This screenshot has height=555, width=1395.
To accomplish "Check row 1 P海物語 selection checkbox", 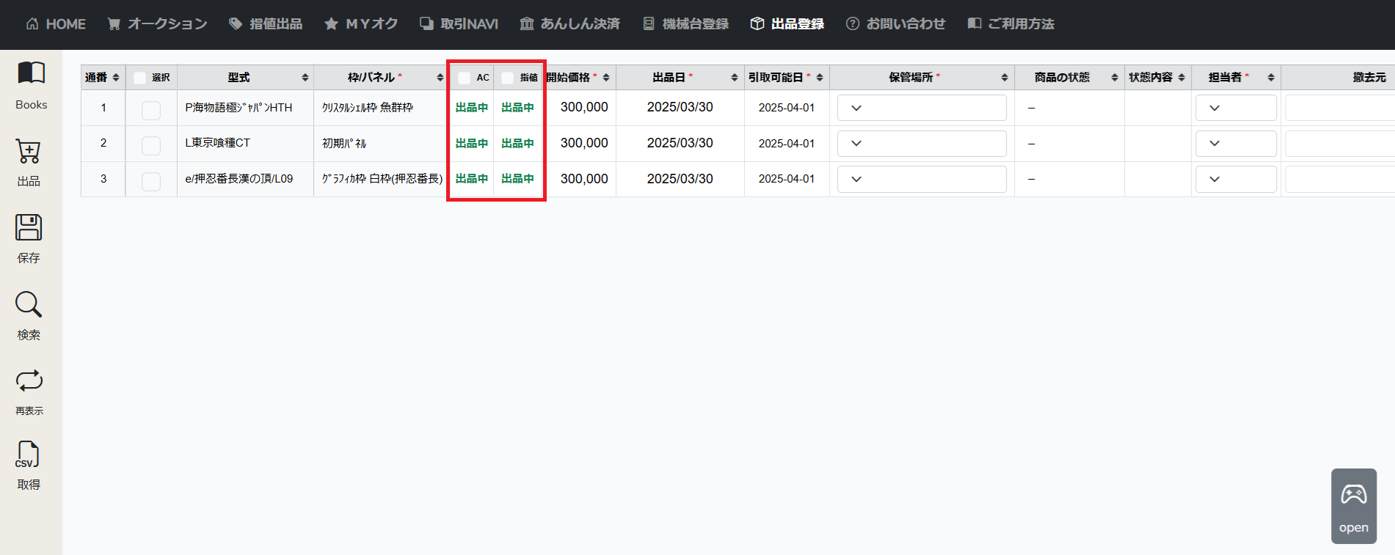I will click(x=151, y=110).
